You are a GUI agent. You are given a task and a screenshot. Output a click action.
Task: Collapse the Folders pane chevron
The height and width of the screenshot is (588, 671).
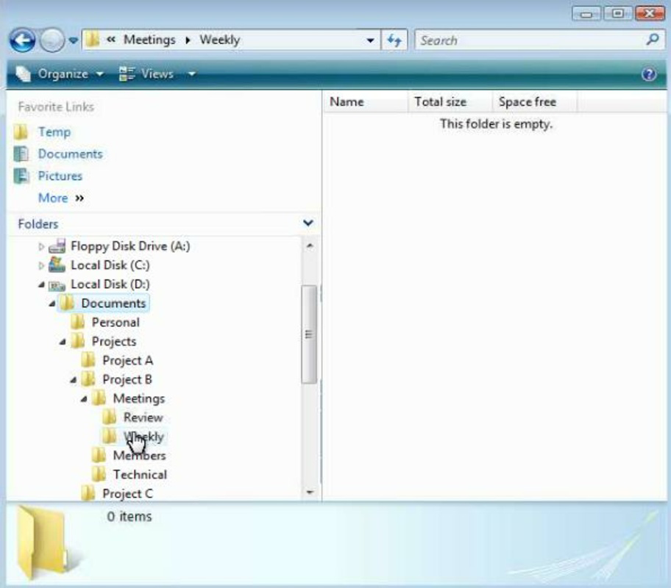[x=308, y=223]
